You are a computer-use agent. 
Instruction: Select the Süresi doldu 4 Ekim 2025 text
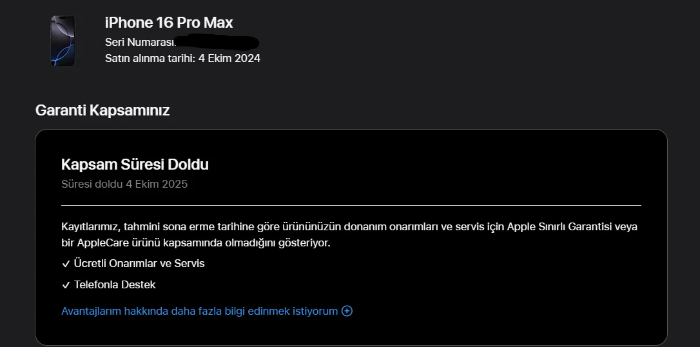pyautogui.click(x=124, y=184)
